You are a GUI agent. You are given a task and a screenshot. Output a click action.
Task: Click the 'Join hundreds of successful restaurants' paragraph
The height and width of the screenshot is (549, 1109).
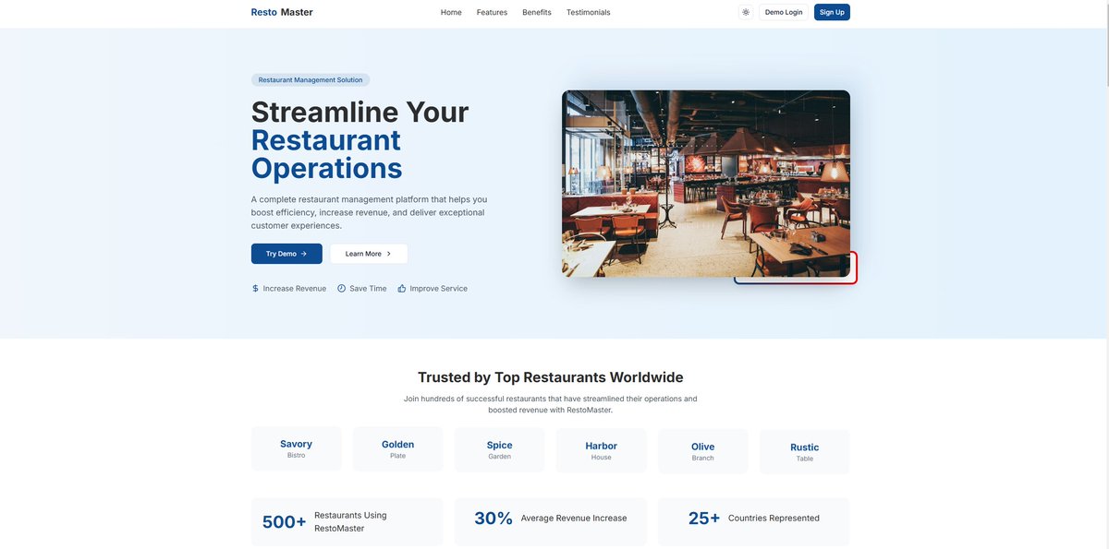(551, 404)
